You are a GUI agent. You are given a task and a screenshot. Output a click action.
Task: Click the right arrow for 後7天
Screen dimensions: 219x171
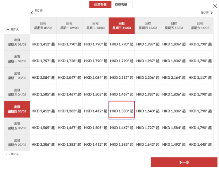[211, 13]
